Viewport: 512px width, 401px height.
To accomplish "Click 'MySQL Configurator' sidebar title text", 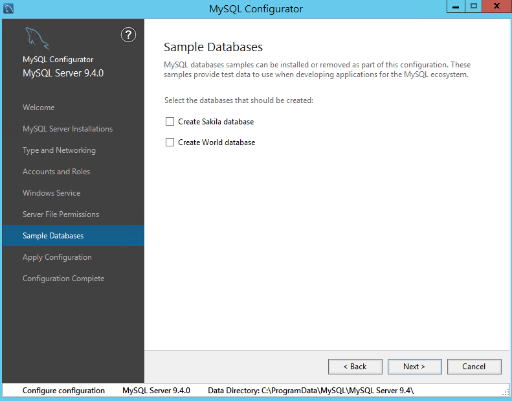I will pyautogui.click(x=58, y=60).
